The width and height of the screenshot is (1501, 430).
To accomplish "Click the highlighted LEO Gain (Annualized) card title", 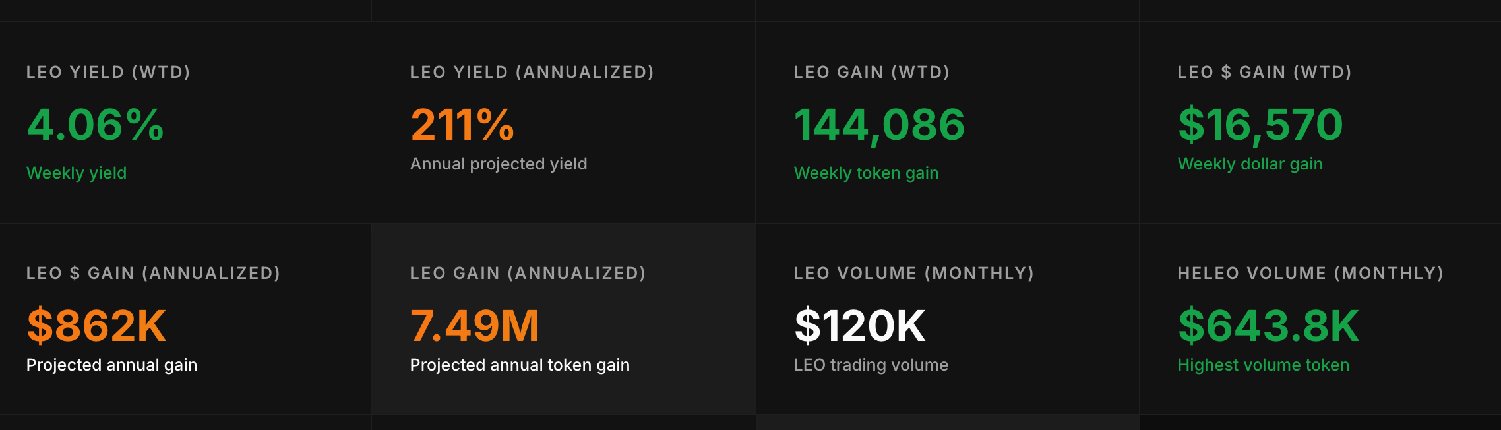I will [528, 273].
